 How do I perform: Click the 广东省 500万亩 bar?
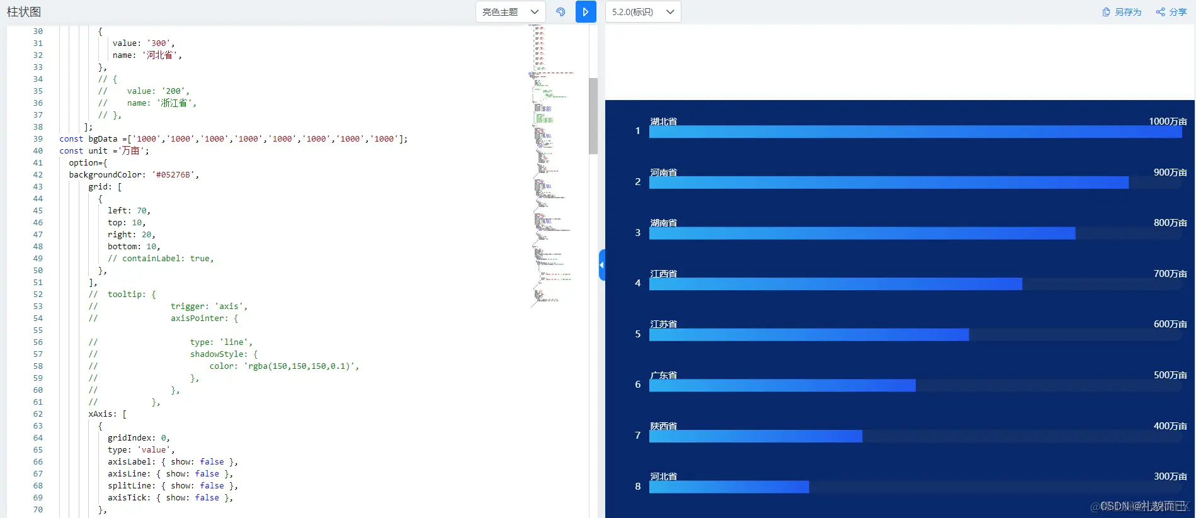pyautogui.click(x=782, y=385)
